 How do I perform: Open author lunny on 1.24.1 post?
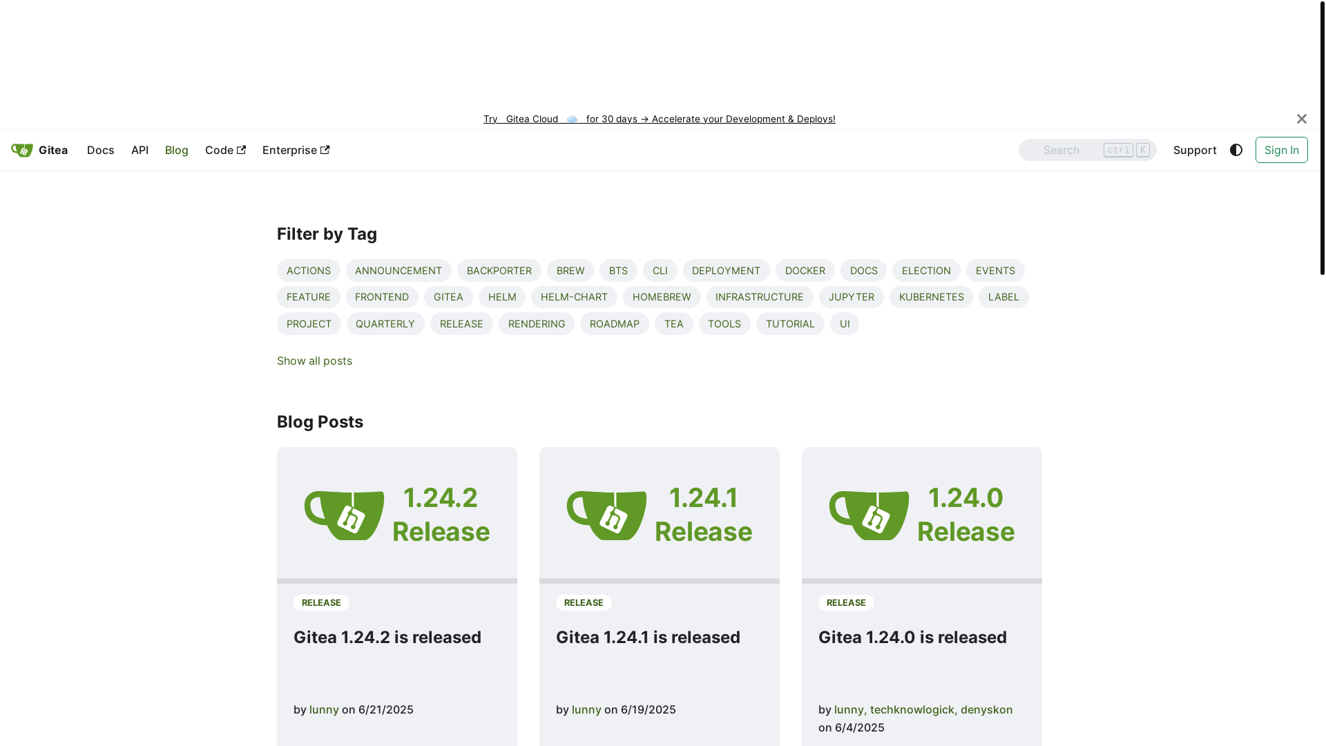586,709
